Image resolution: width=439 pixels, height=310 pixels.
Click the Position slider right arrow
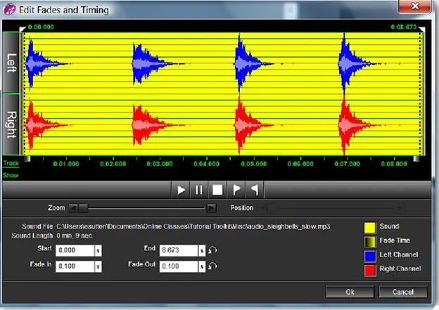click(400, 208)
